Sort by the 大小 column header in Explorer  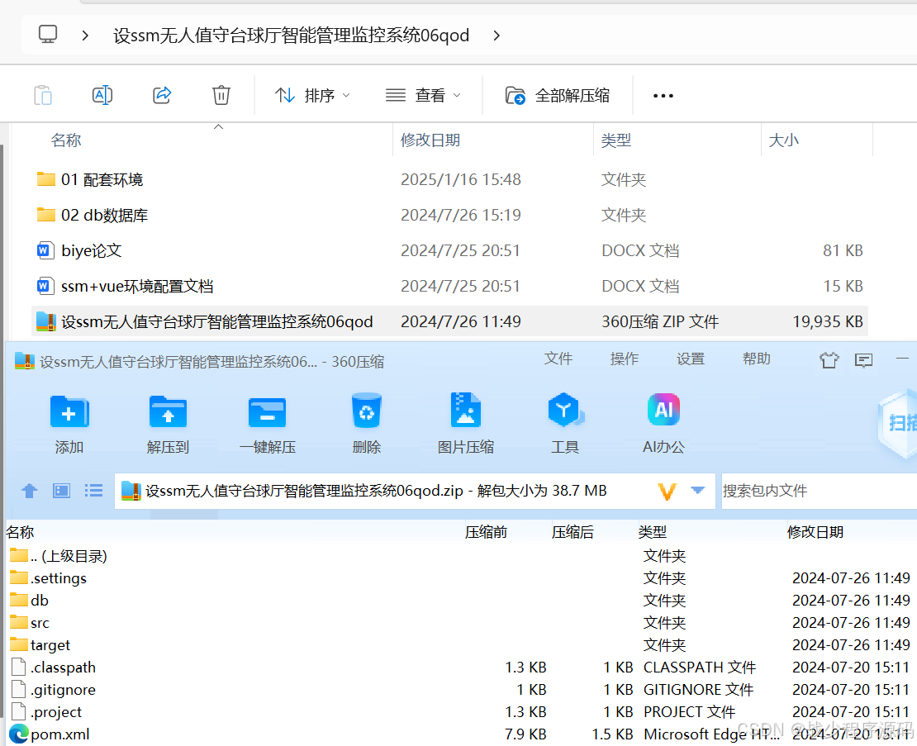pos(783,140)
